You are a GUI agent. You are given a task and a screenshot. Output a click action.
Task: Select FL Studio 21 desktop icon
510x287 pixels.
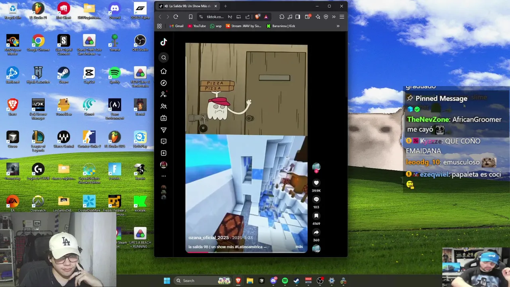tap(38, 11)
